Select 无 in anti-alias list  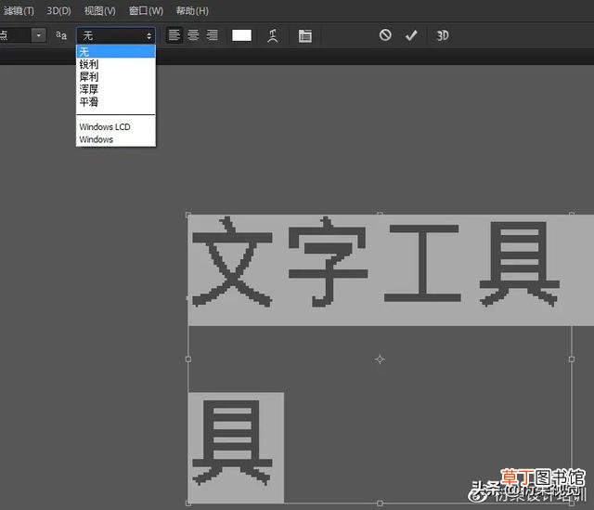point(115,52)
